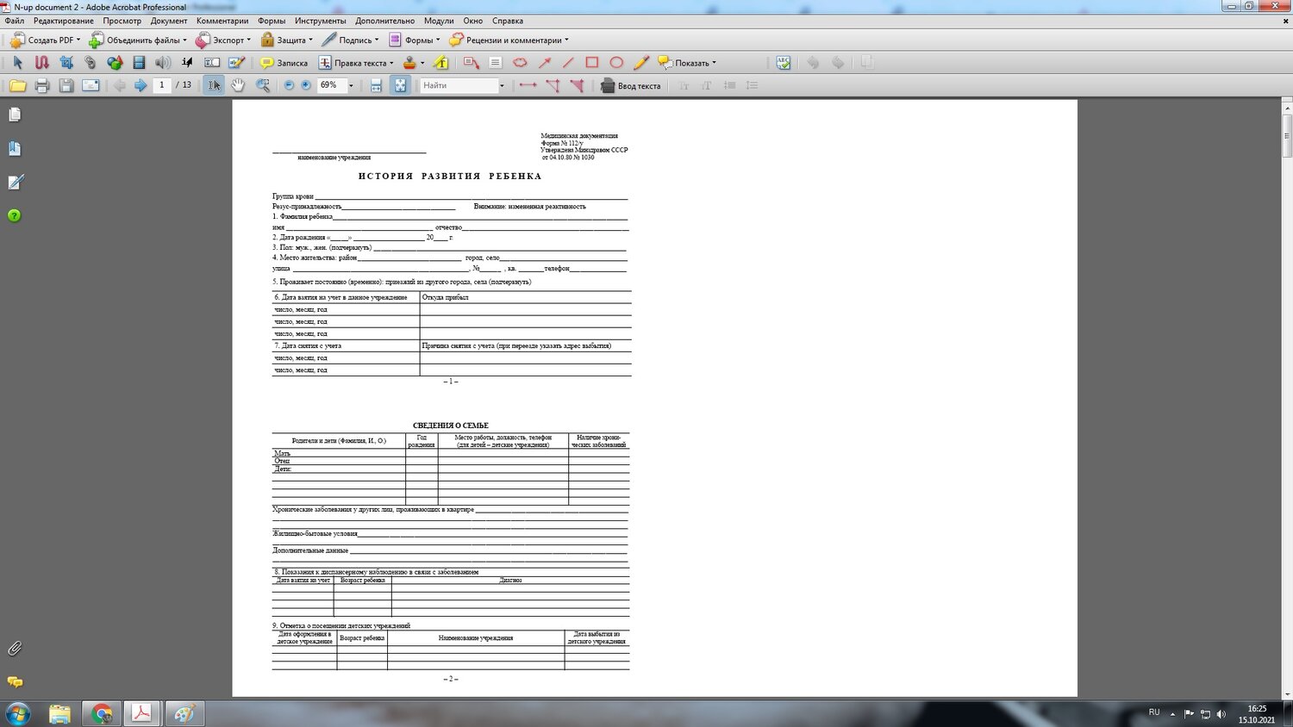Select the Pencil drawing tool
Image resolution: width=1293 pixels, height=727 pixels.
[640, 63]
